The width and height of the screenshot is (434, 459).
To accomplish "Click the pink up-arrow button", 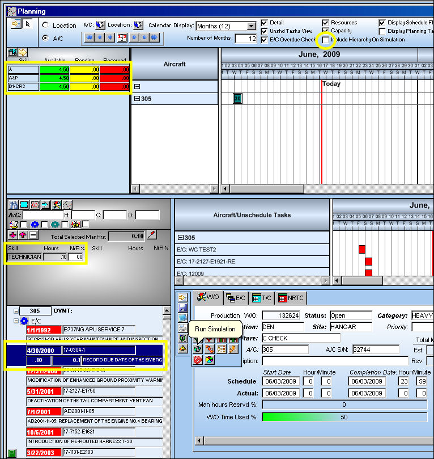I will [x=23, y=235].
